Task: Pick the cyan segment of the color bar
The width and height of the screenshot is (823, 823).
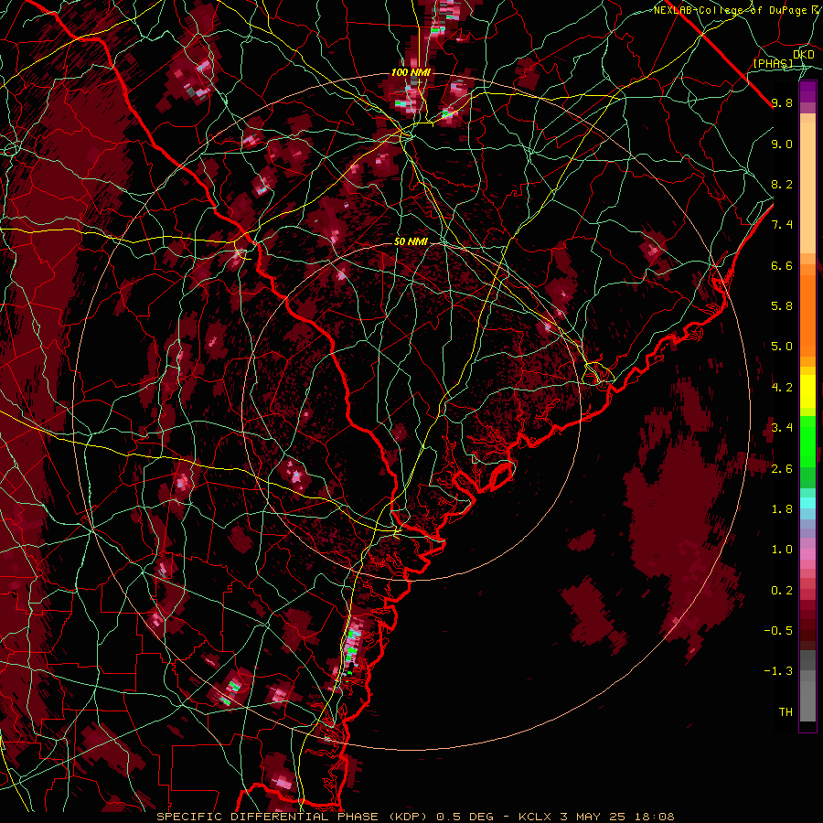Action: pos(807,503)
